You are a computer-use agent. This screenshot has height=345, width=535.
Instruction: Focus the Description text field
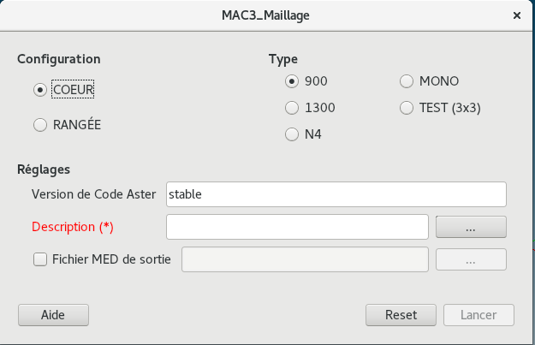coord(297,227)
